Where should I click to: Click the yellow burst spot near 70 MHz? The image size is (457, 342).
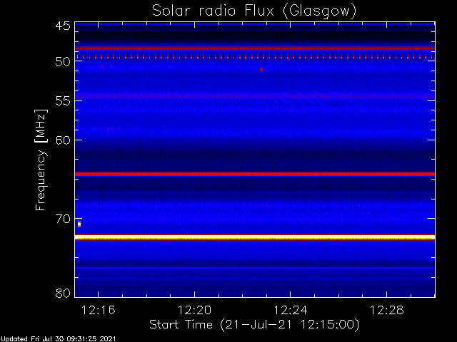[x=79, y=224]
